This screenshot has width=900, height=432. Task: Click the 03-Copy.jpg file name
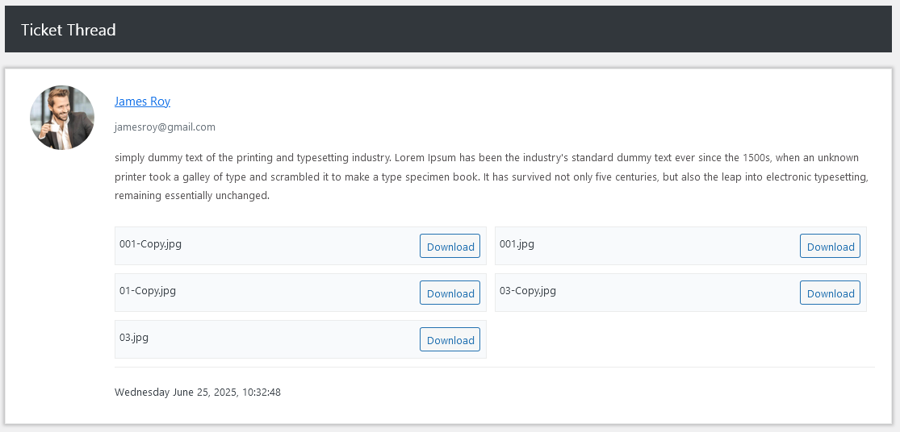click(528, 291)
